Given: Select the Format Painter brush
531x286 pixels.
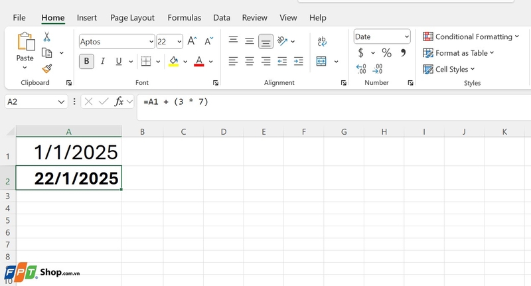Looking at the screenshot, I should 47,69.
